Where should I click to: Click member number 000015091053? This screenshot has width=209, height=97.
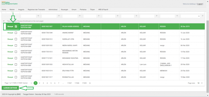click(x=47, y=64)
